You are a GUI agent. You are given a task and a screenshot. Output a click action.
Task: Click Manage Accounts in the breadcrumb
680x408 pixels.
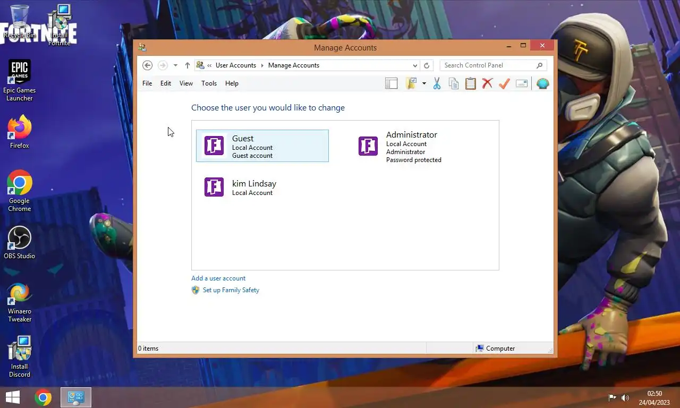(x=294, y=65)
